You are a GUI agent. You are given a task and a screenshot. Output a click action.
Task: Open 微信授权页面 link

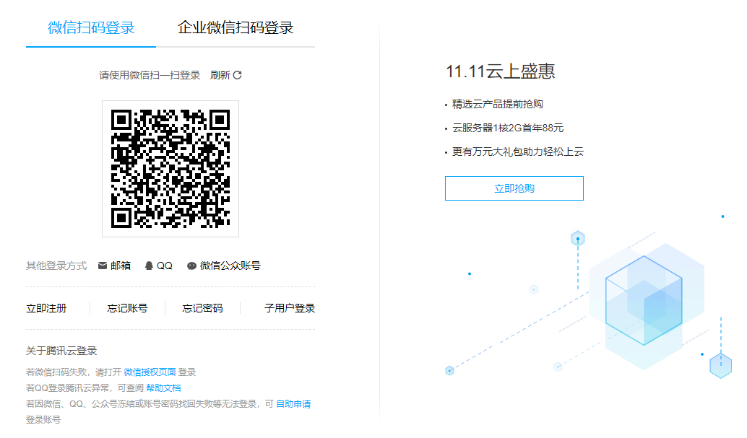150,372
